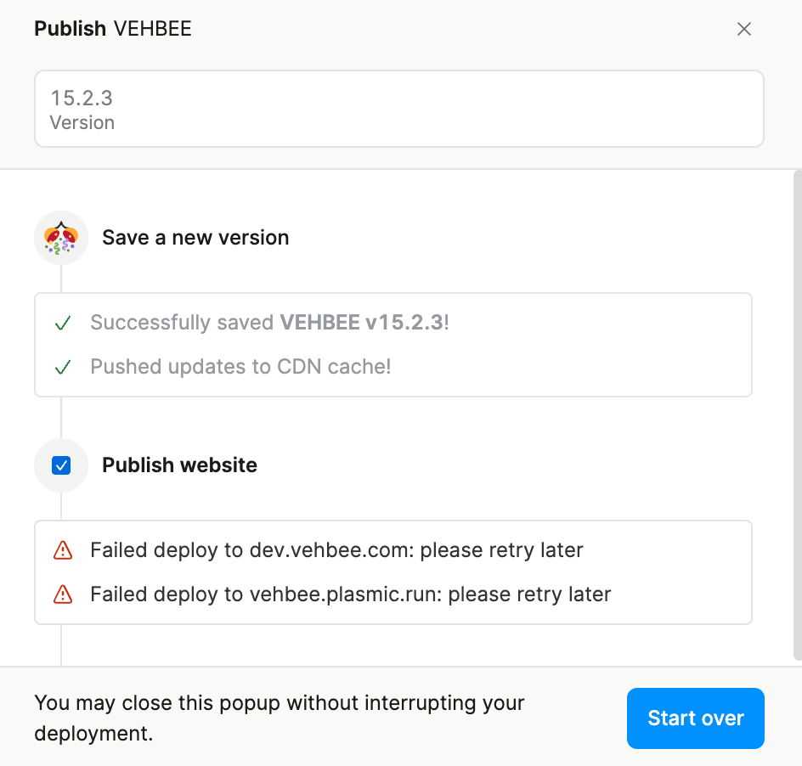Viewport: 802px width, 766px height.
Task: Click the party popper icon beside Save a new version
Action: pyautogui.click(x=61, y=238)
